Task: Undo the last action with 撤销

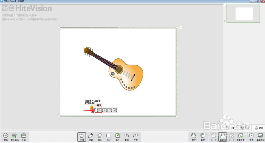Action: point(126,137)
